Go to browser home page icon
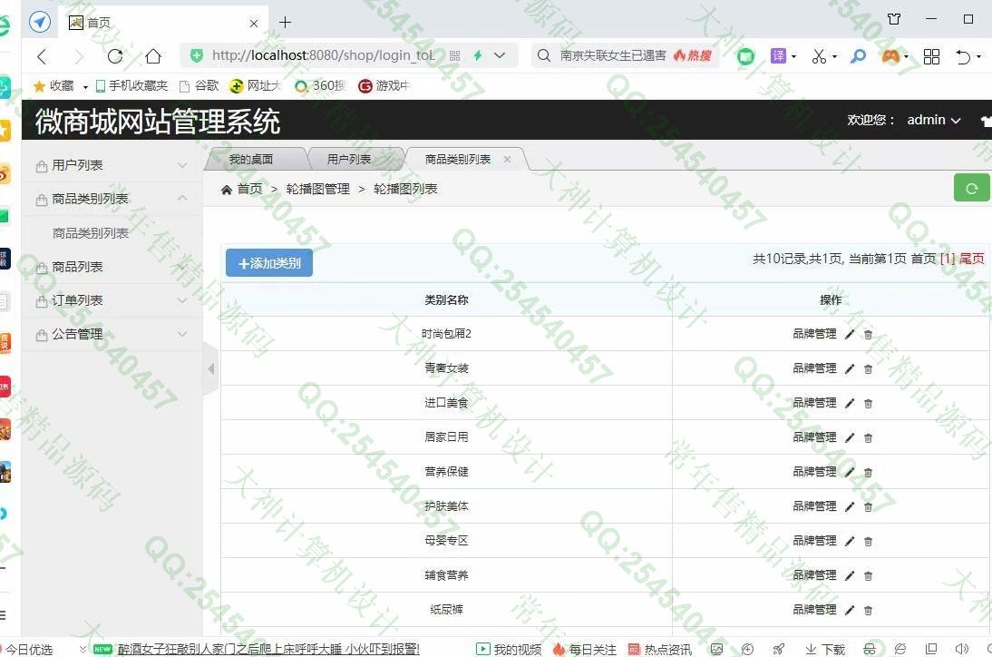The image size is (992, 657). click(153, 56)
